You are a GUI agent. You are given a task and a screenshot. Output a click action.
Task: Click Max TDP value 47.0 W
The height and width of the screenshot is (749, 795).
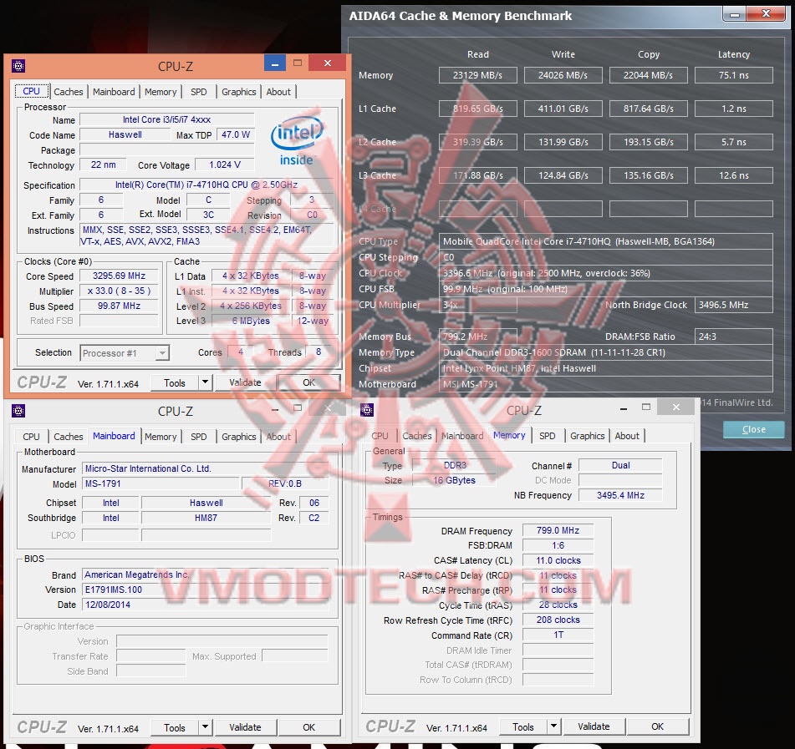click(235, 134)
